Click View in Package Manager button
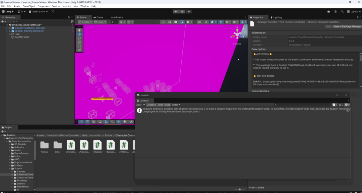This screenshot has height=193, width=362. 347,27
